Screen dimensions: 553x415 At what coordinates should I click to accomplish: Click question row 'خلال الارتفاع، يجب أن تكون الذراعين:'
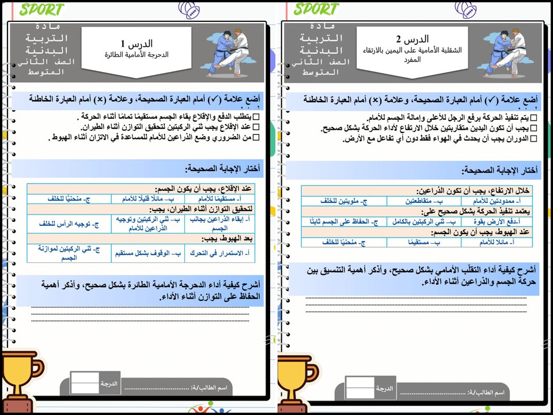point(417,191)
